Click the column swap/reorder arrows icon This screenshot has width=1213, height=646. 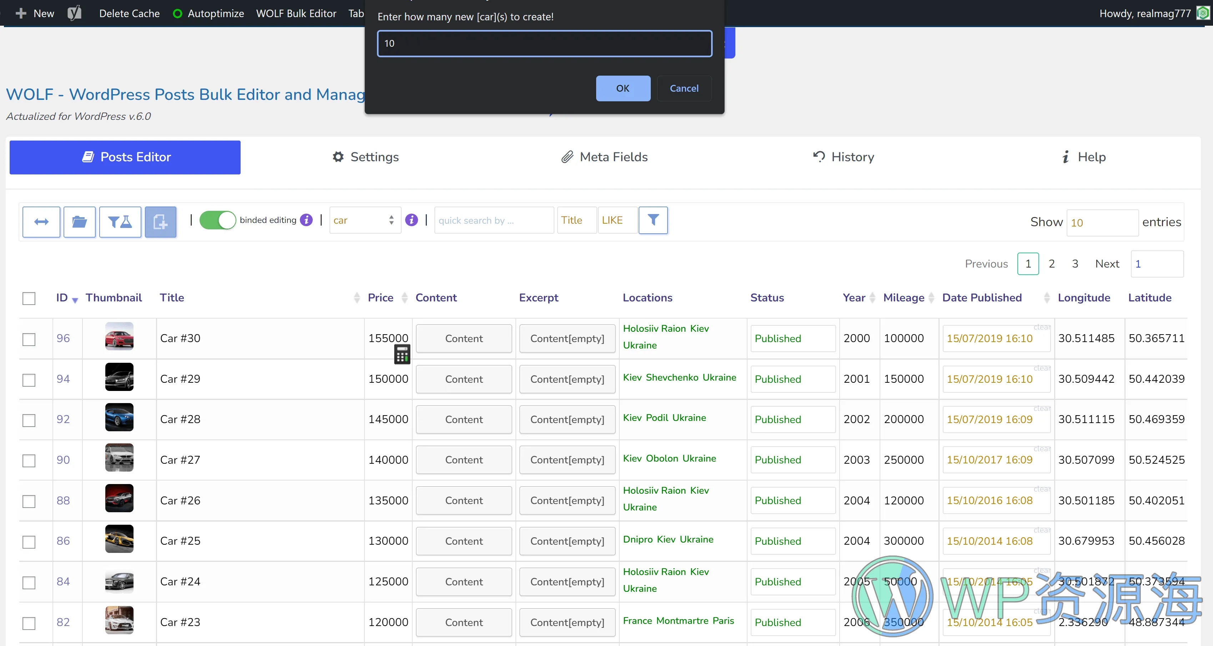41,221
